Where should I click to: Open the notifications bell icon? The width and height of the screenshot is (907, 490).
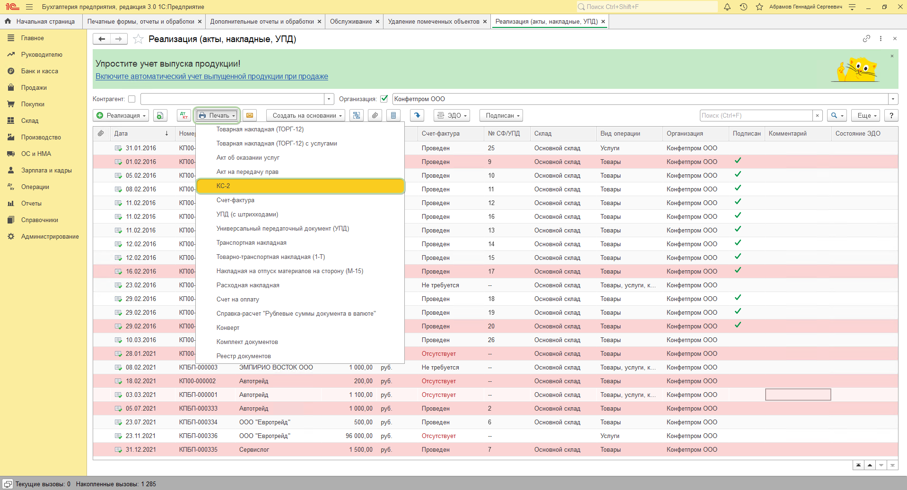pos(727,7)
